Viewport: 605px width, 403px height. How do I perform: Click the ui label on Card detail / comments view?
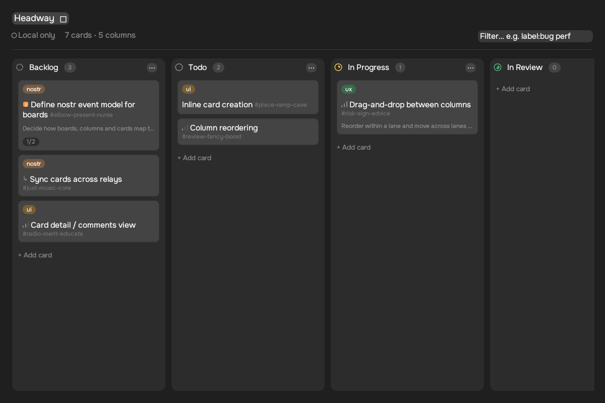[29, 210]
